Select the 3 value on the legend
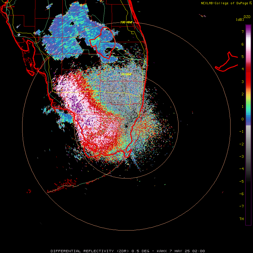 click(x=243, y=82)
